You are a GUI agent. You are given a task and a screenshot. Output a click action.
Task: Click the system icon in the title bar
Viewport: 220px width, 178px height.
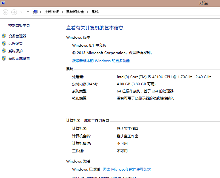click(x=2, y=3)
